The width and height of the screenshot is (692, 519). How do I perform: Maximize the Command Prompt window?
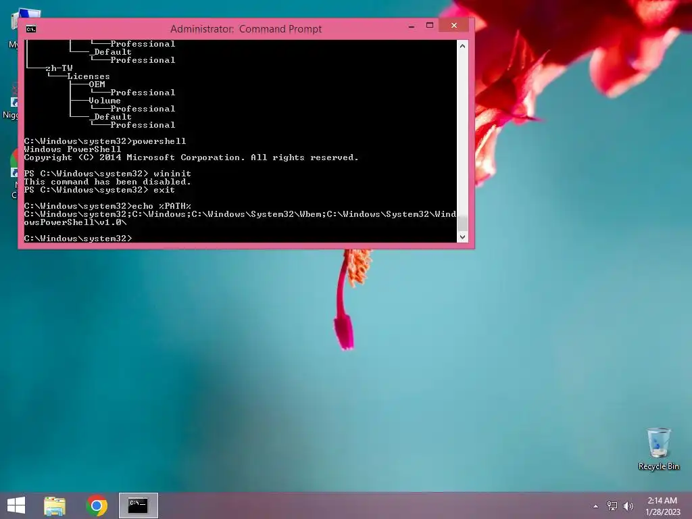(429, 26)
